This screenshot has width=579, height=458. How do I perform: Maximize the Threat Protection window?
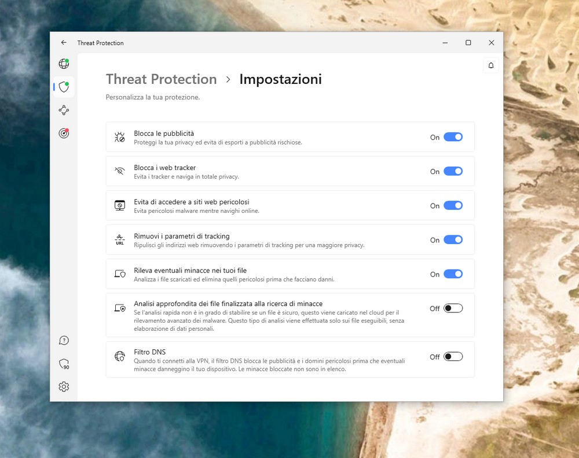[x=468, y=43]
